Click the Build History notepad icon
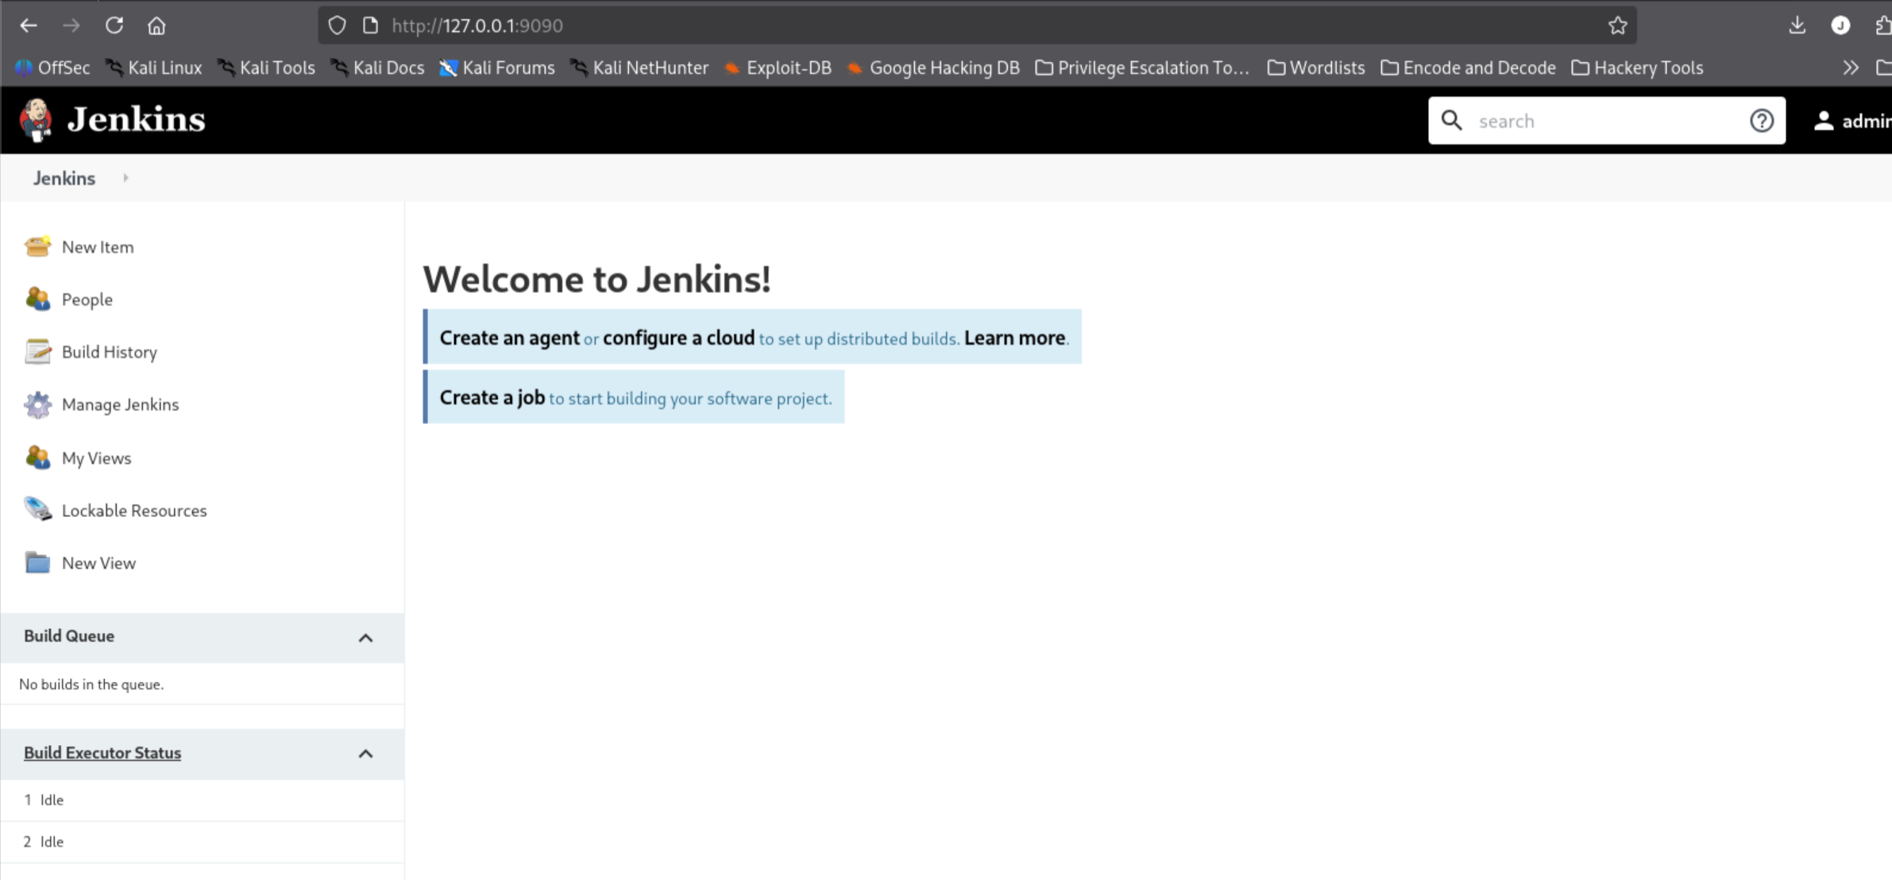Screen dimensions: 1892x880 (37, 351)
